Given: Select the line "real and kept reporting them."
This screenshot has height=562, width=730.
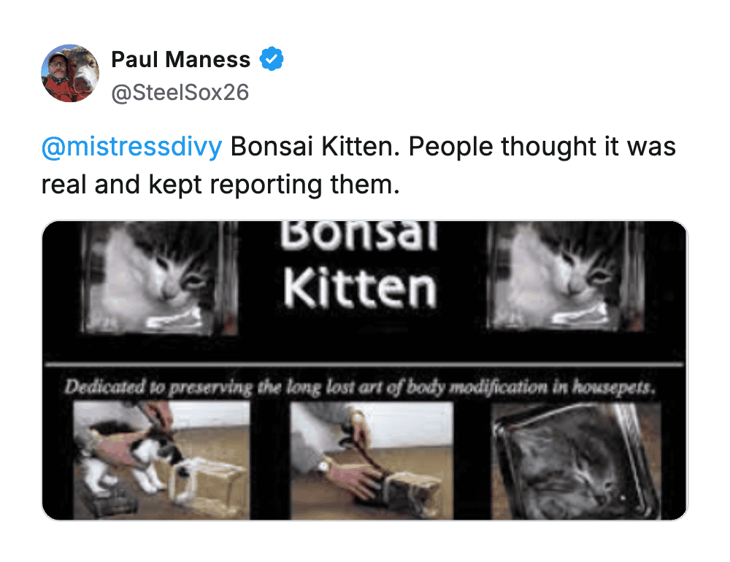Looking at the screenshot, I should click(x=220, y=184).
